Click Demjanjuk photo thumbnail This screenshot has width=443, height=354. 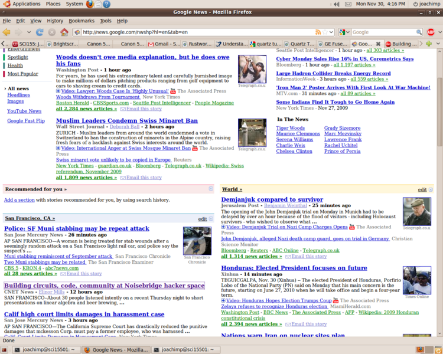pos(417,211)
